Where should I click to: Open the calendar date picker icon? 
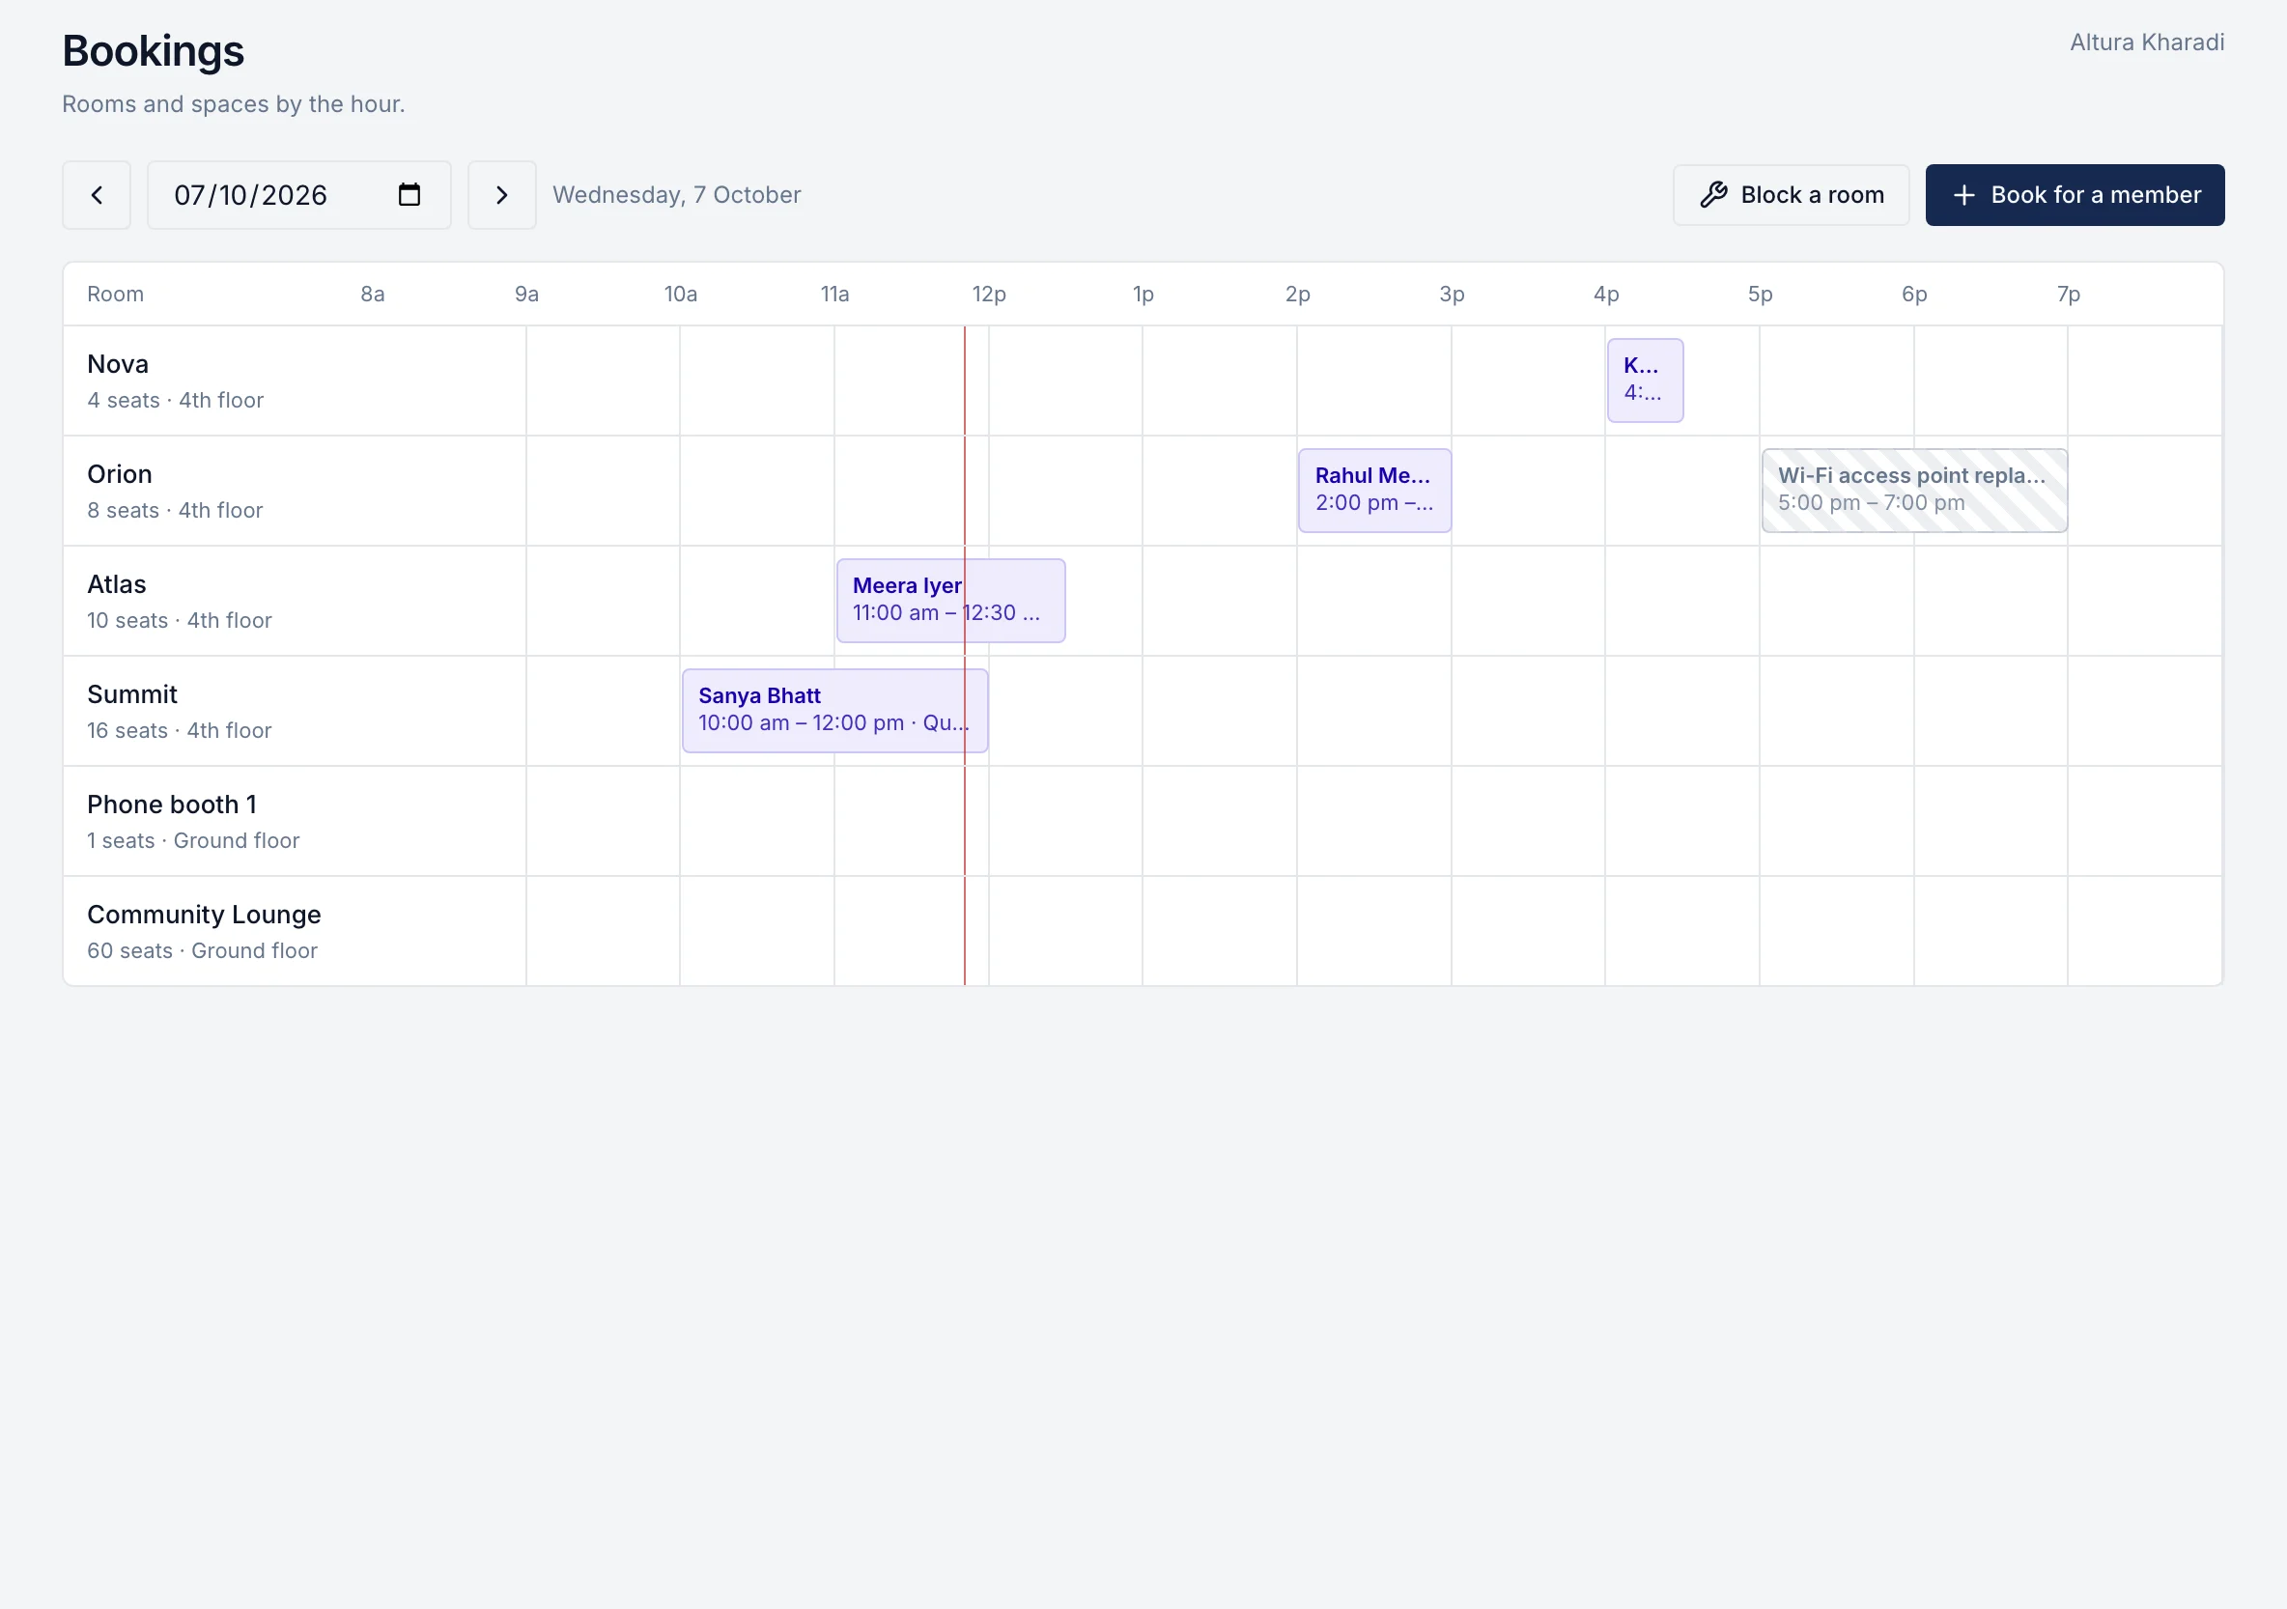[x=409, y=194]
